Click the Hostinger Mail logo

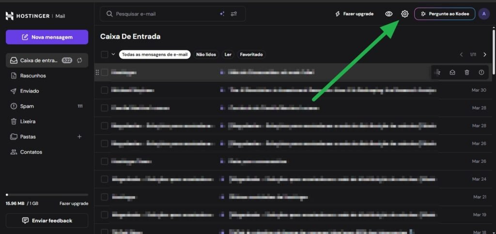coord(35,16)
